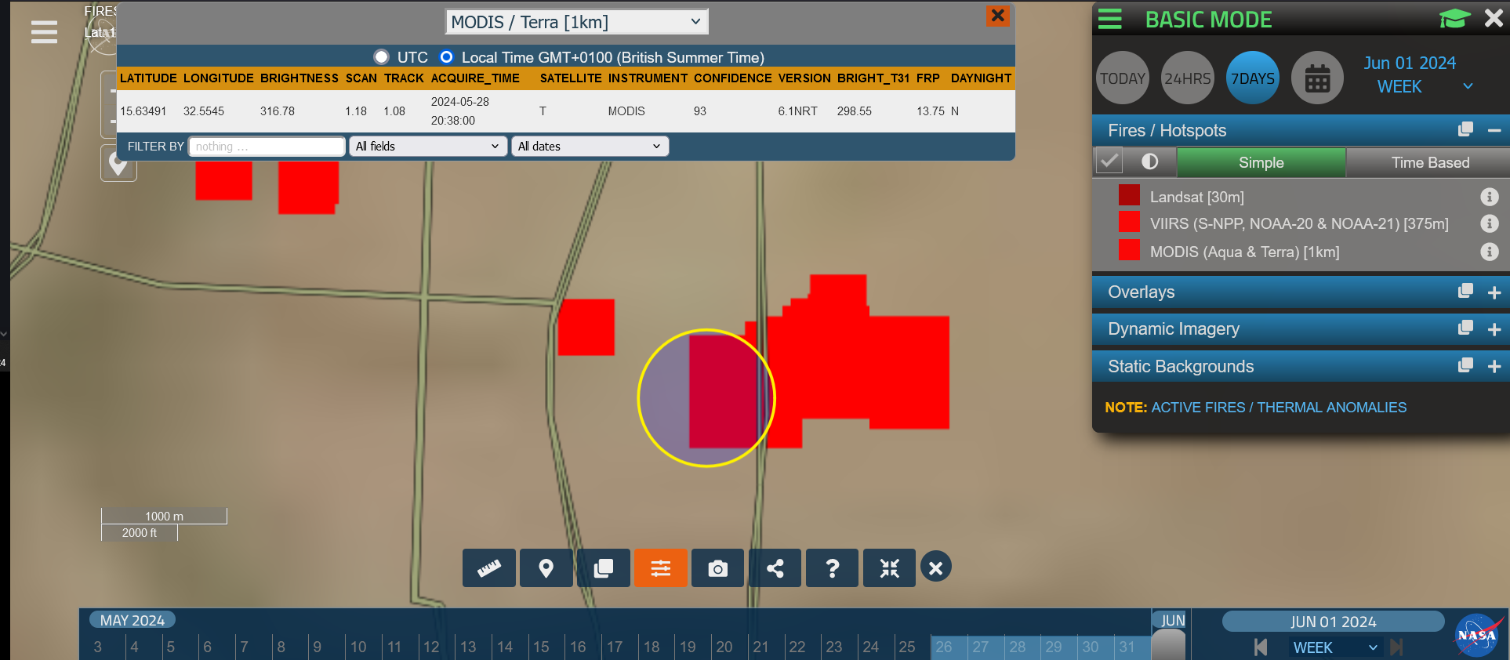Go to next week on timeline
Image resolution: width=1510 pixels, height=660 pixels.
point(1396,647)
